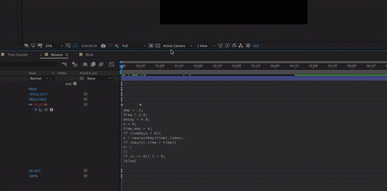Open the 25% magnification dropdown
This screenshot has height=191, width=387.
[54, 46]
